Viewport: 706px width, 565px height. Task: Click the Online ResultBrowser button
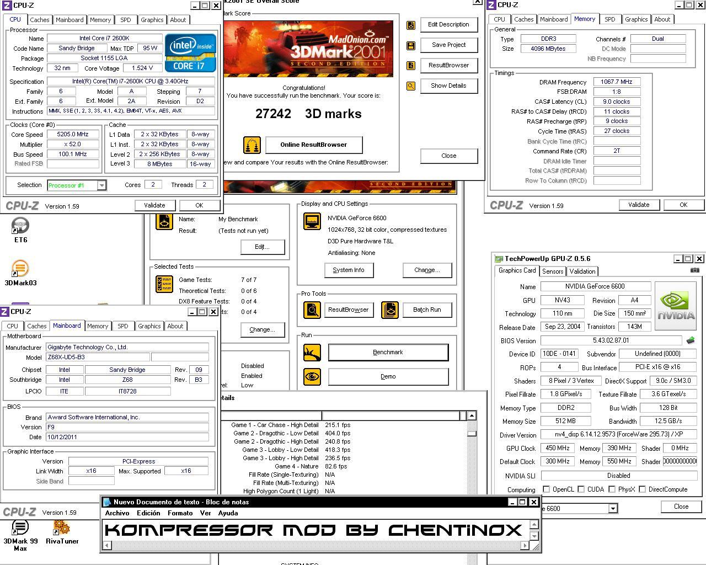tap(314, 145)
